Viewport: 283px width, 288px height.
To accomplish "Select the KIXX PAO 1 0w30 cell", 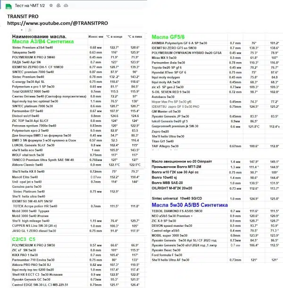I will (25, 255).
